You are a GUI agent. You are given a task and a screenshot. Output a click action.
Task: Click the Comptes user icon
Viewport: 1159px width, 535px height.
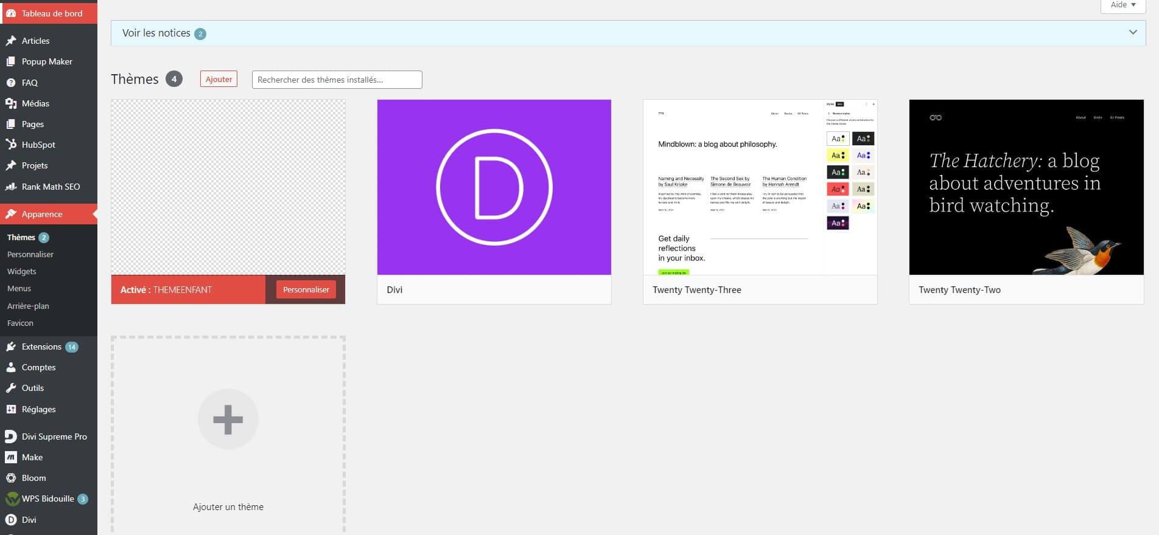coord(11,367)
